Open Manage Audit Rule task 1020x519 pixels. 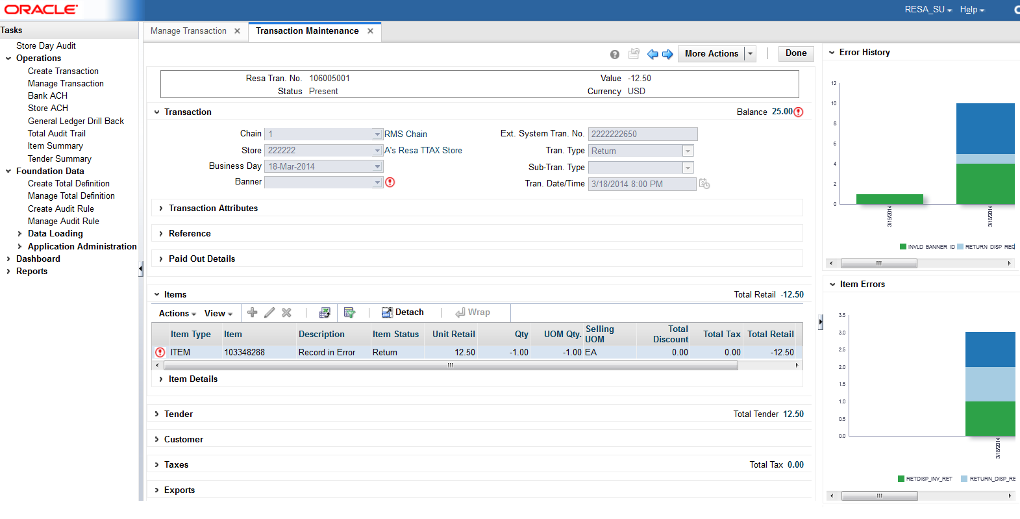pyautogui.click(x=64, y=222)
